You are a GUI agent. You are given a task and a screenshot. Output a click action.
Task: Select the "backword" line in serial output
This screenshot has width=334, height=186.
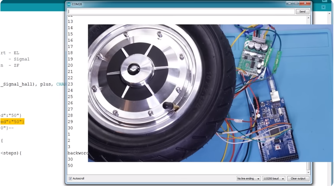[77, 153]
